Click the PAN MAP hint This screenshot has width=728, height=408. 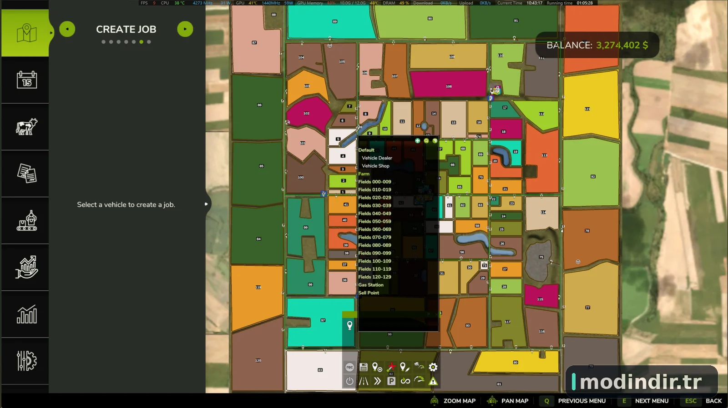(508, 401)
